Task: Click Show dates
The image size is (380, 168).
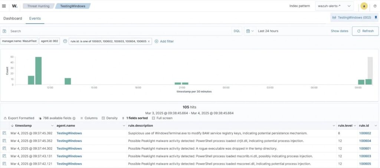Action: pos(339,31)
